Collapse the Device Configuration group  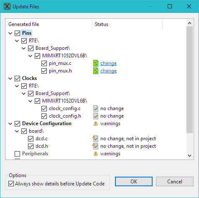pos(10,124)
